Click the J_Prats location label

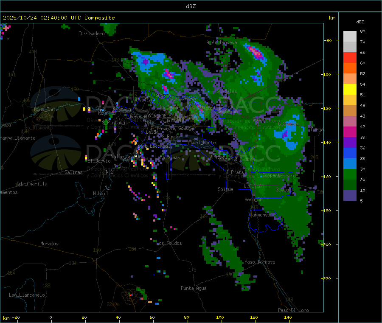(x=235, y=172)
